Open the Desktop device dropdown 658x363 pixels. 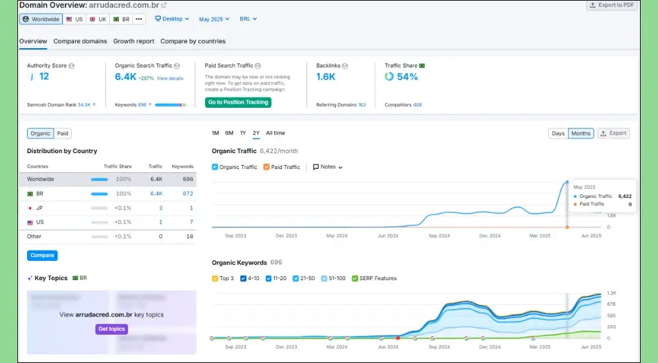172,19
